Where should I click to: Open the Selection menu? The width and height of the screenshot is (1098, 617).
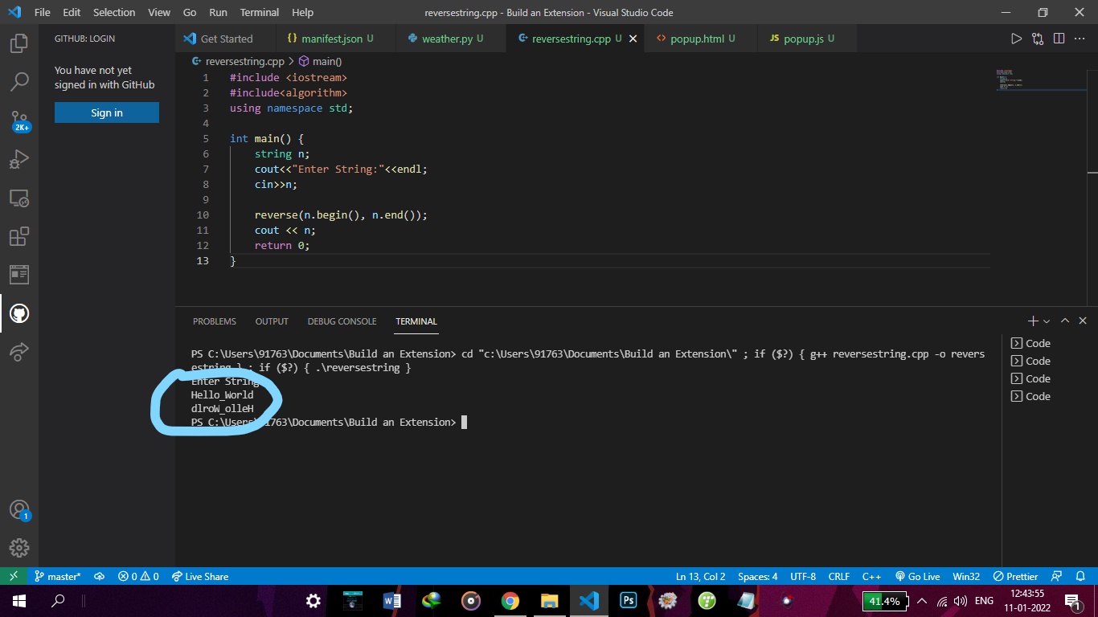(x=114, y=12)
